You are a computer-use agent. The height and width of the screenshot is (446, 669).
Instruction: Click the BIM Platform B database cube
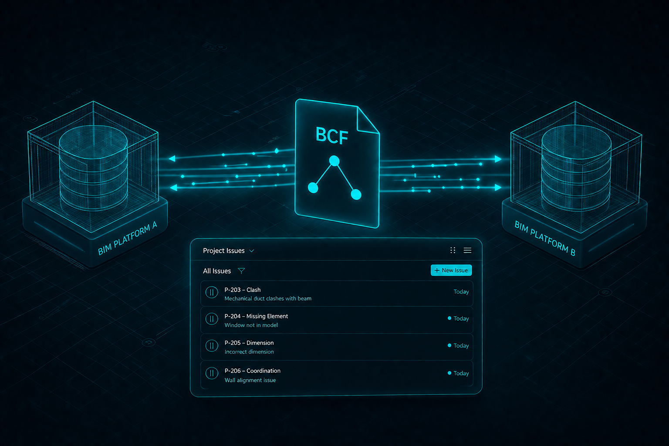click(576, 168)
